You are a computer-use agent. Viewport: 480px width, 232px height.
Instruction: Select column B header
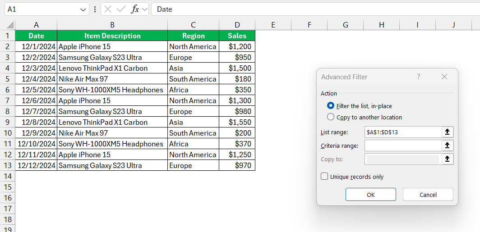point(112,25)
